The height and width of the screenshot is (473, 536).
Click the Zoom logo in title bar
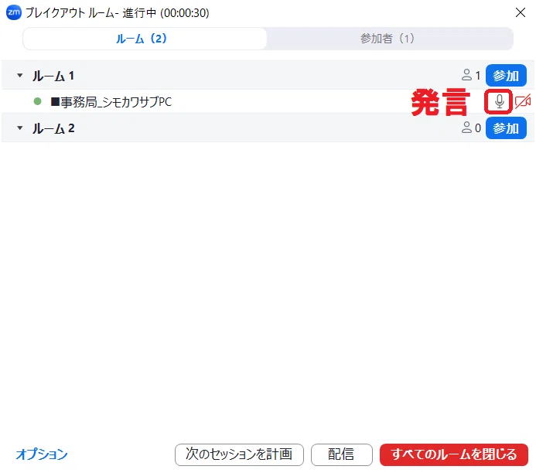click(14, 12)
